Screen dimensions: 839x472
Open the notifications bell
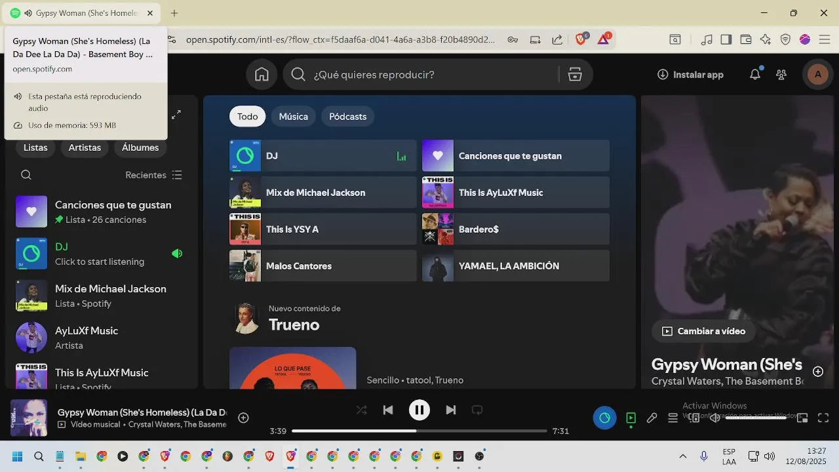pos(755,75)
